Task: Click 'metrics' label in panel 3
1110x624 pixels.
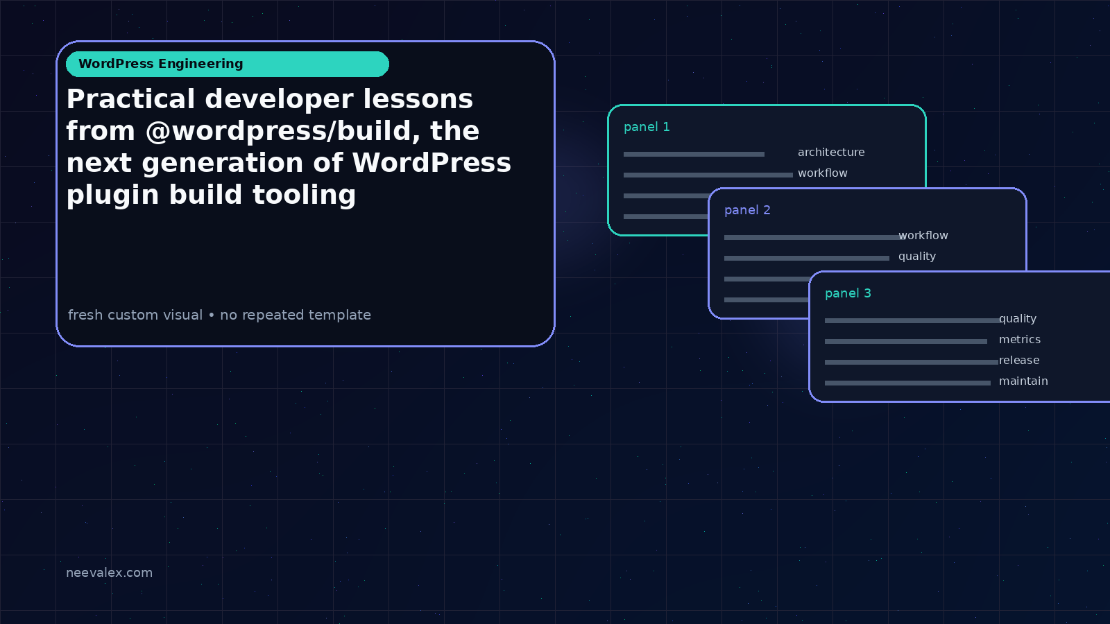Action: point(1020,339)
